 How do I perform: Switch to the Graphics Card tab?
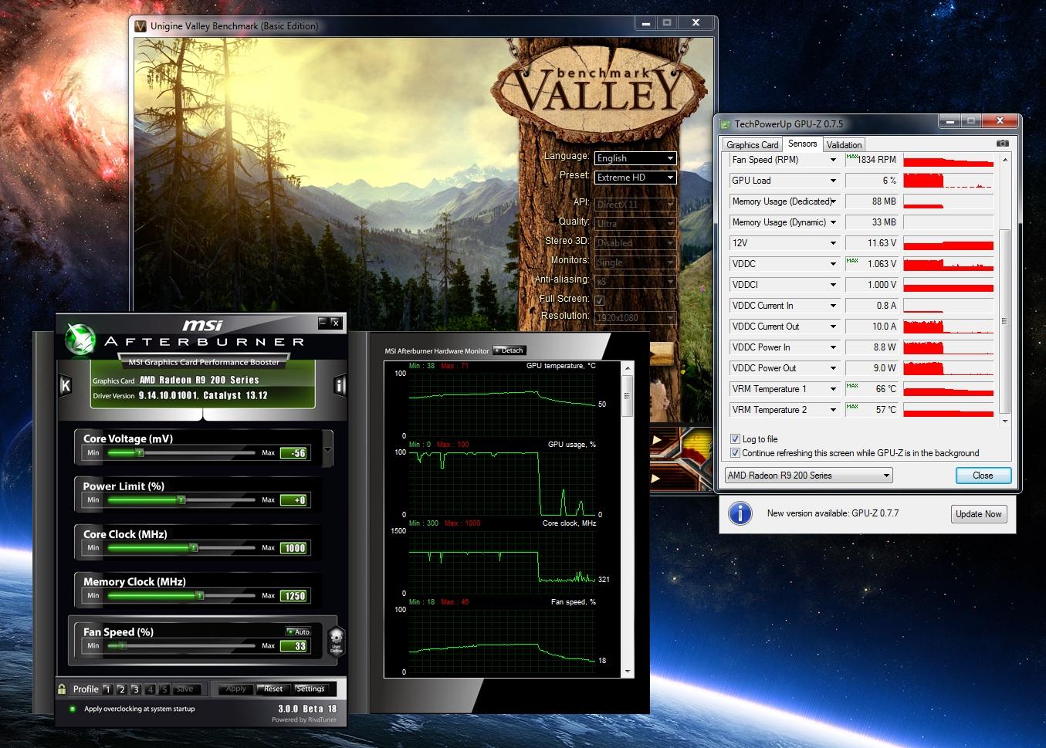[753, 145]
